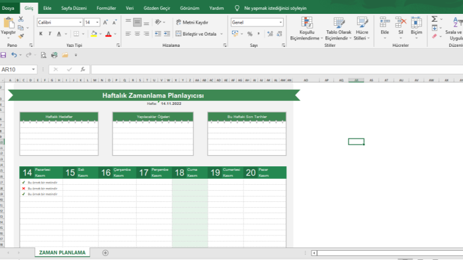Apply percent style

pos(250,34)
